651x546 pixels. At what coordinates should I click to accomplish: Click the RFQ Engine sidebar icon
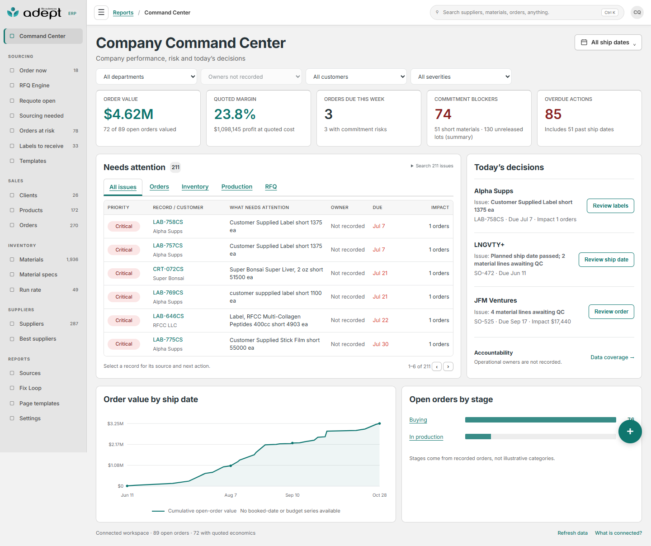pos(12,85)
